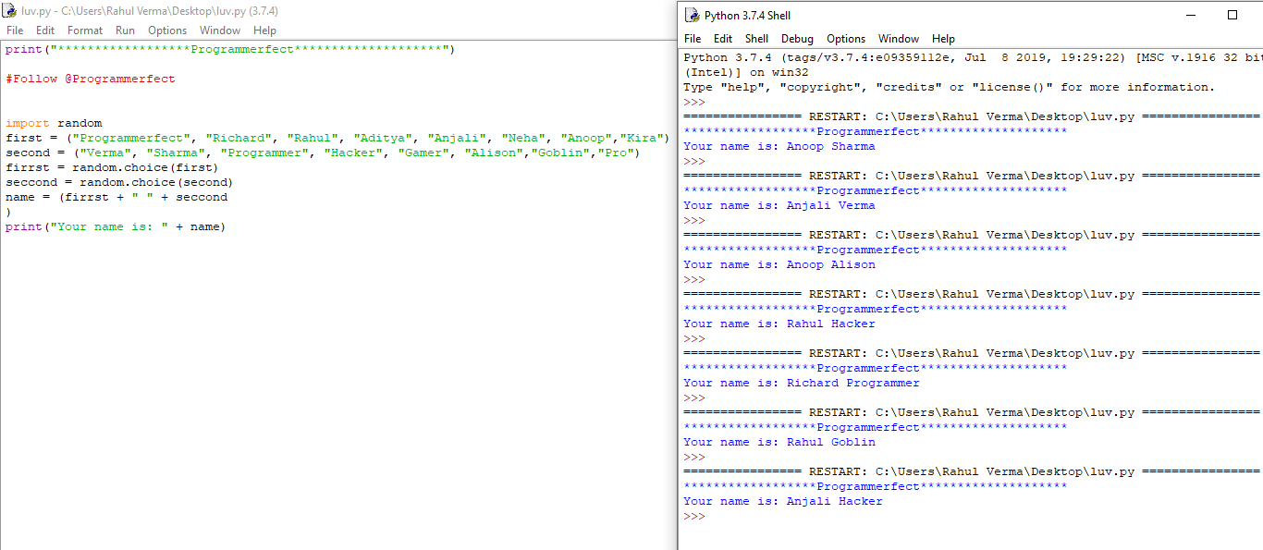The width and height of the screenshot is (1263, 550).
Task: Open the File menu in the luv.py editor
Action: click(15, 30)
